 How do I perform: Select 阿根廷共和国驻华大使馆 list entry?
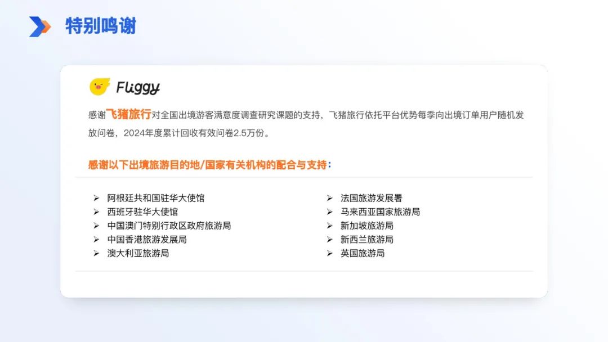click(x=156, y=198)
